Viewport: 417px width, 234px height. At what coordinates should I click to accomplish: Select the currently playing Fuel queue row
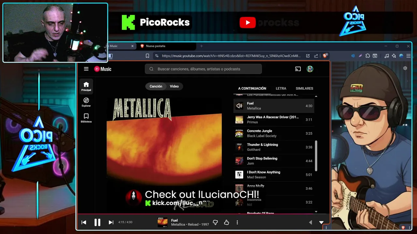tap(274, 106)
